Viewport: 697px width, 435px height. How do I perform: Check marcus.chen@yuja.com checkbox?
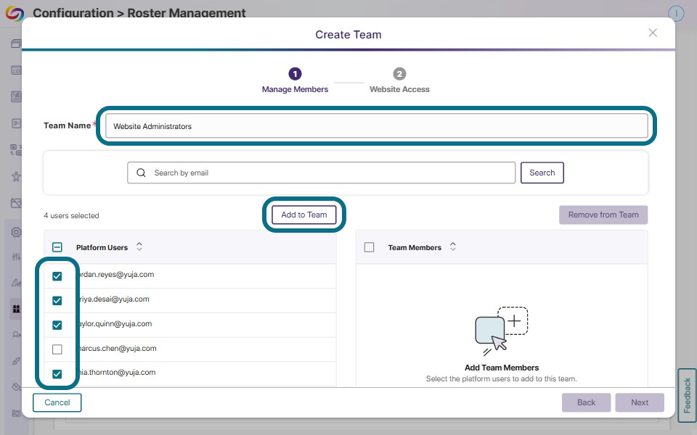57,349
